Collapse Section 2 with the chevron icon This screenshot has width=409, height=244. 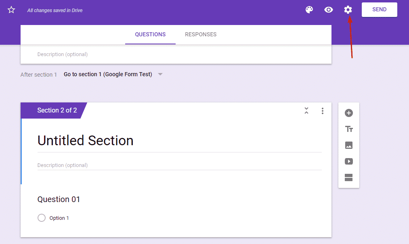tap(306, 111)
